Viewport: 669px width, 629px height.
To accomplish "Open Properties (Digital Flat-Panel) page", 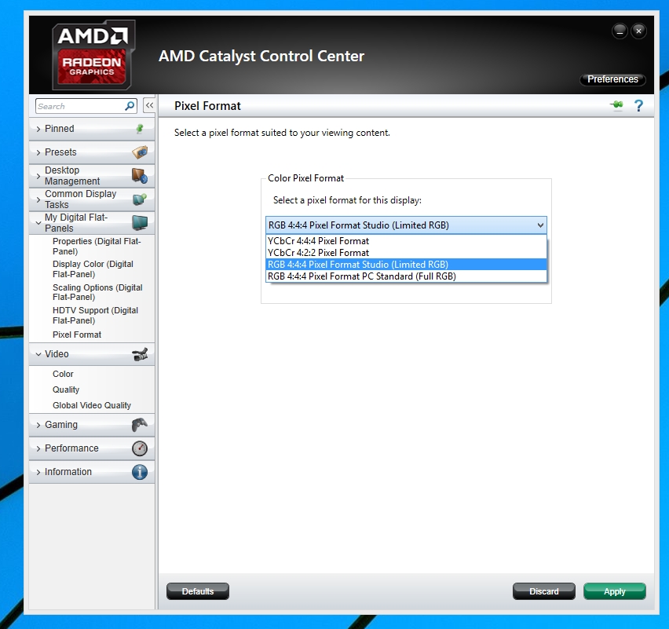I will click(x=97, y=247).
